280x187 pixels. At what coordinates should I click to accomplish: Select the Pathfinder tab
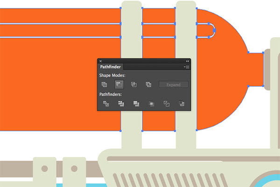click(x=110, y=67)
